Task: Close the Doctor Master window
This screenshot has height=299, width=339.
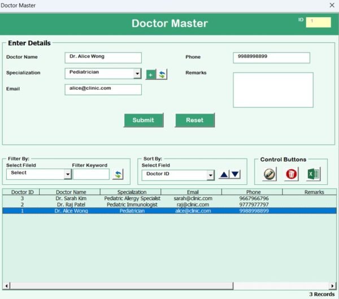Action: pyautogui.click(x=332, y=5)
